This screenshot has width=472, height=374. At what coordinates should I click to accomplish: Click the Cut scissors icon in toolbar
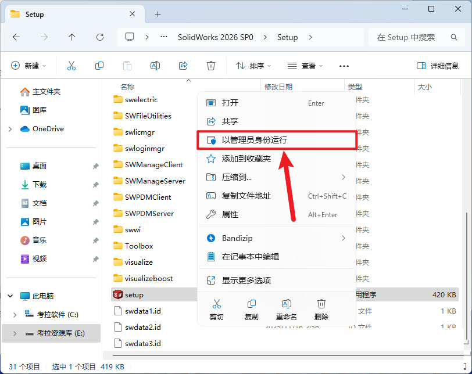[71, 66]
